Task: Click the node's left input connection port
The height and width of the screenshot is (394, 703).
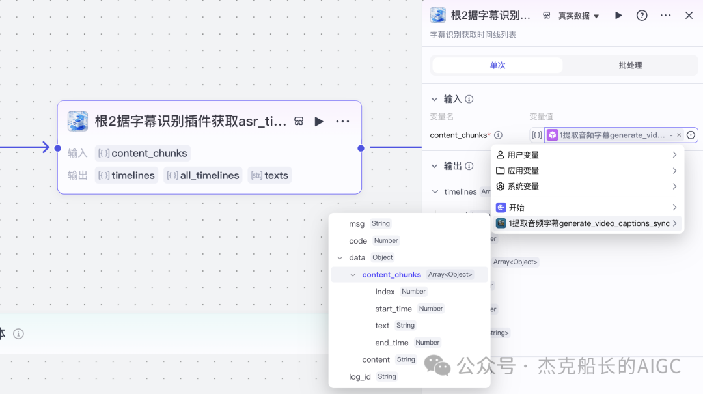Action: click(57, 148)
